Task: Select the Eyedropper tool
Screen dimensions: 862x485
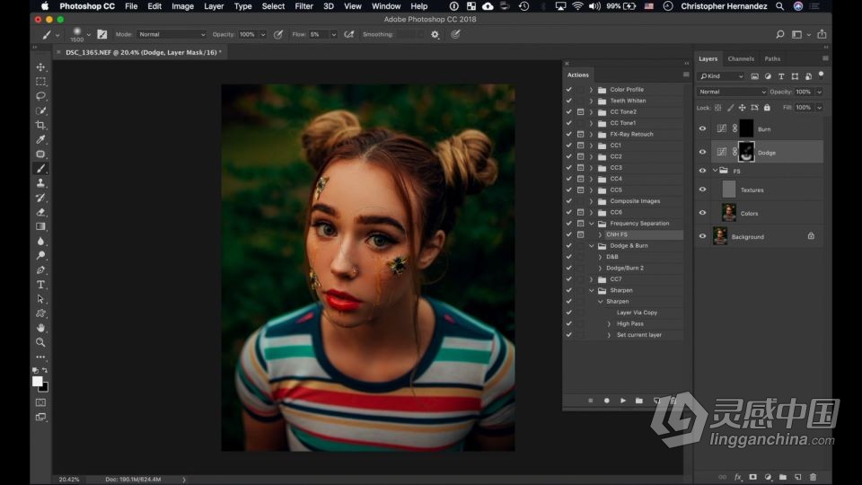Action: [x=40, y=140]
